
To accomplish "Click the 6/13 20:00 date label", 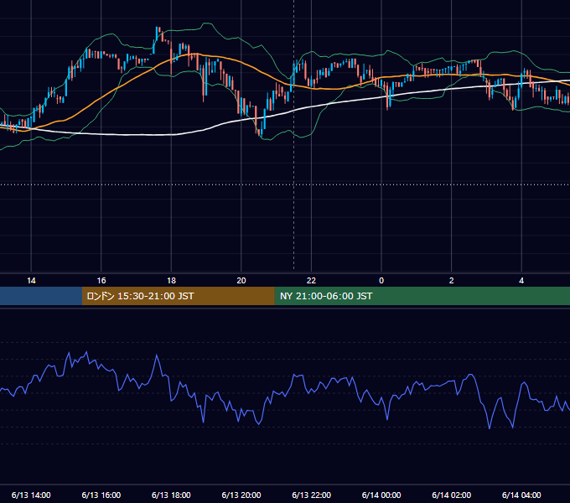I will (x=241, y=495).
